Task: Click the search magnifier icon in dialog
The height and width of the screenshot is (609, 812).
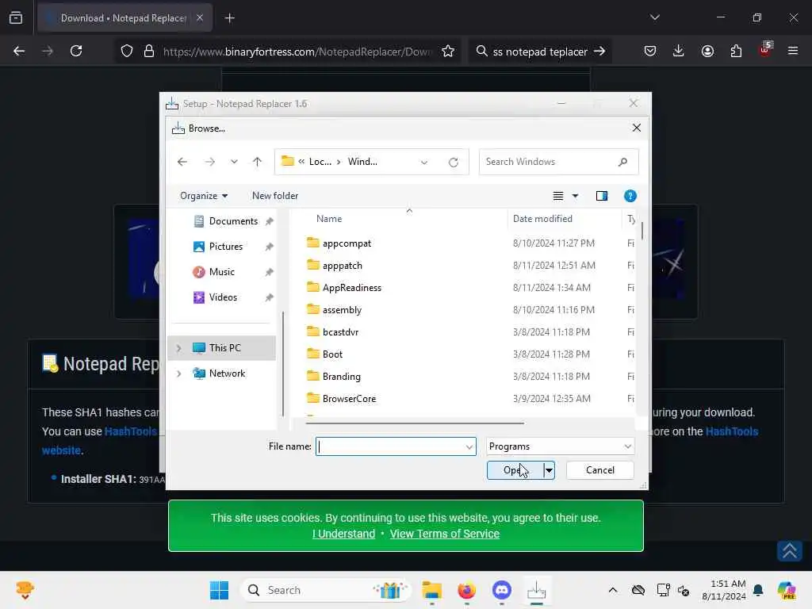Action: click(x=623, y=162)
